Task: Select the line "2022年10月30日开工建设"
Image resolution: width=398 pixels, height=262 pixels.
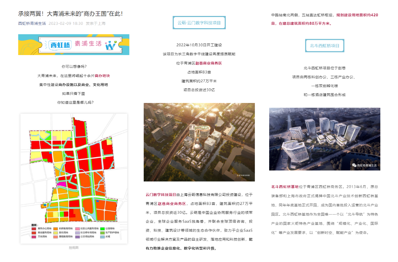Action: [x=199, y=45]
